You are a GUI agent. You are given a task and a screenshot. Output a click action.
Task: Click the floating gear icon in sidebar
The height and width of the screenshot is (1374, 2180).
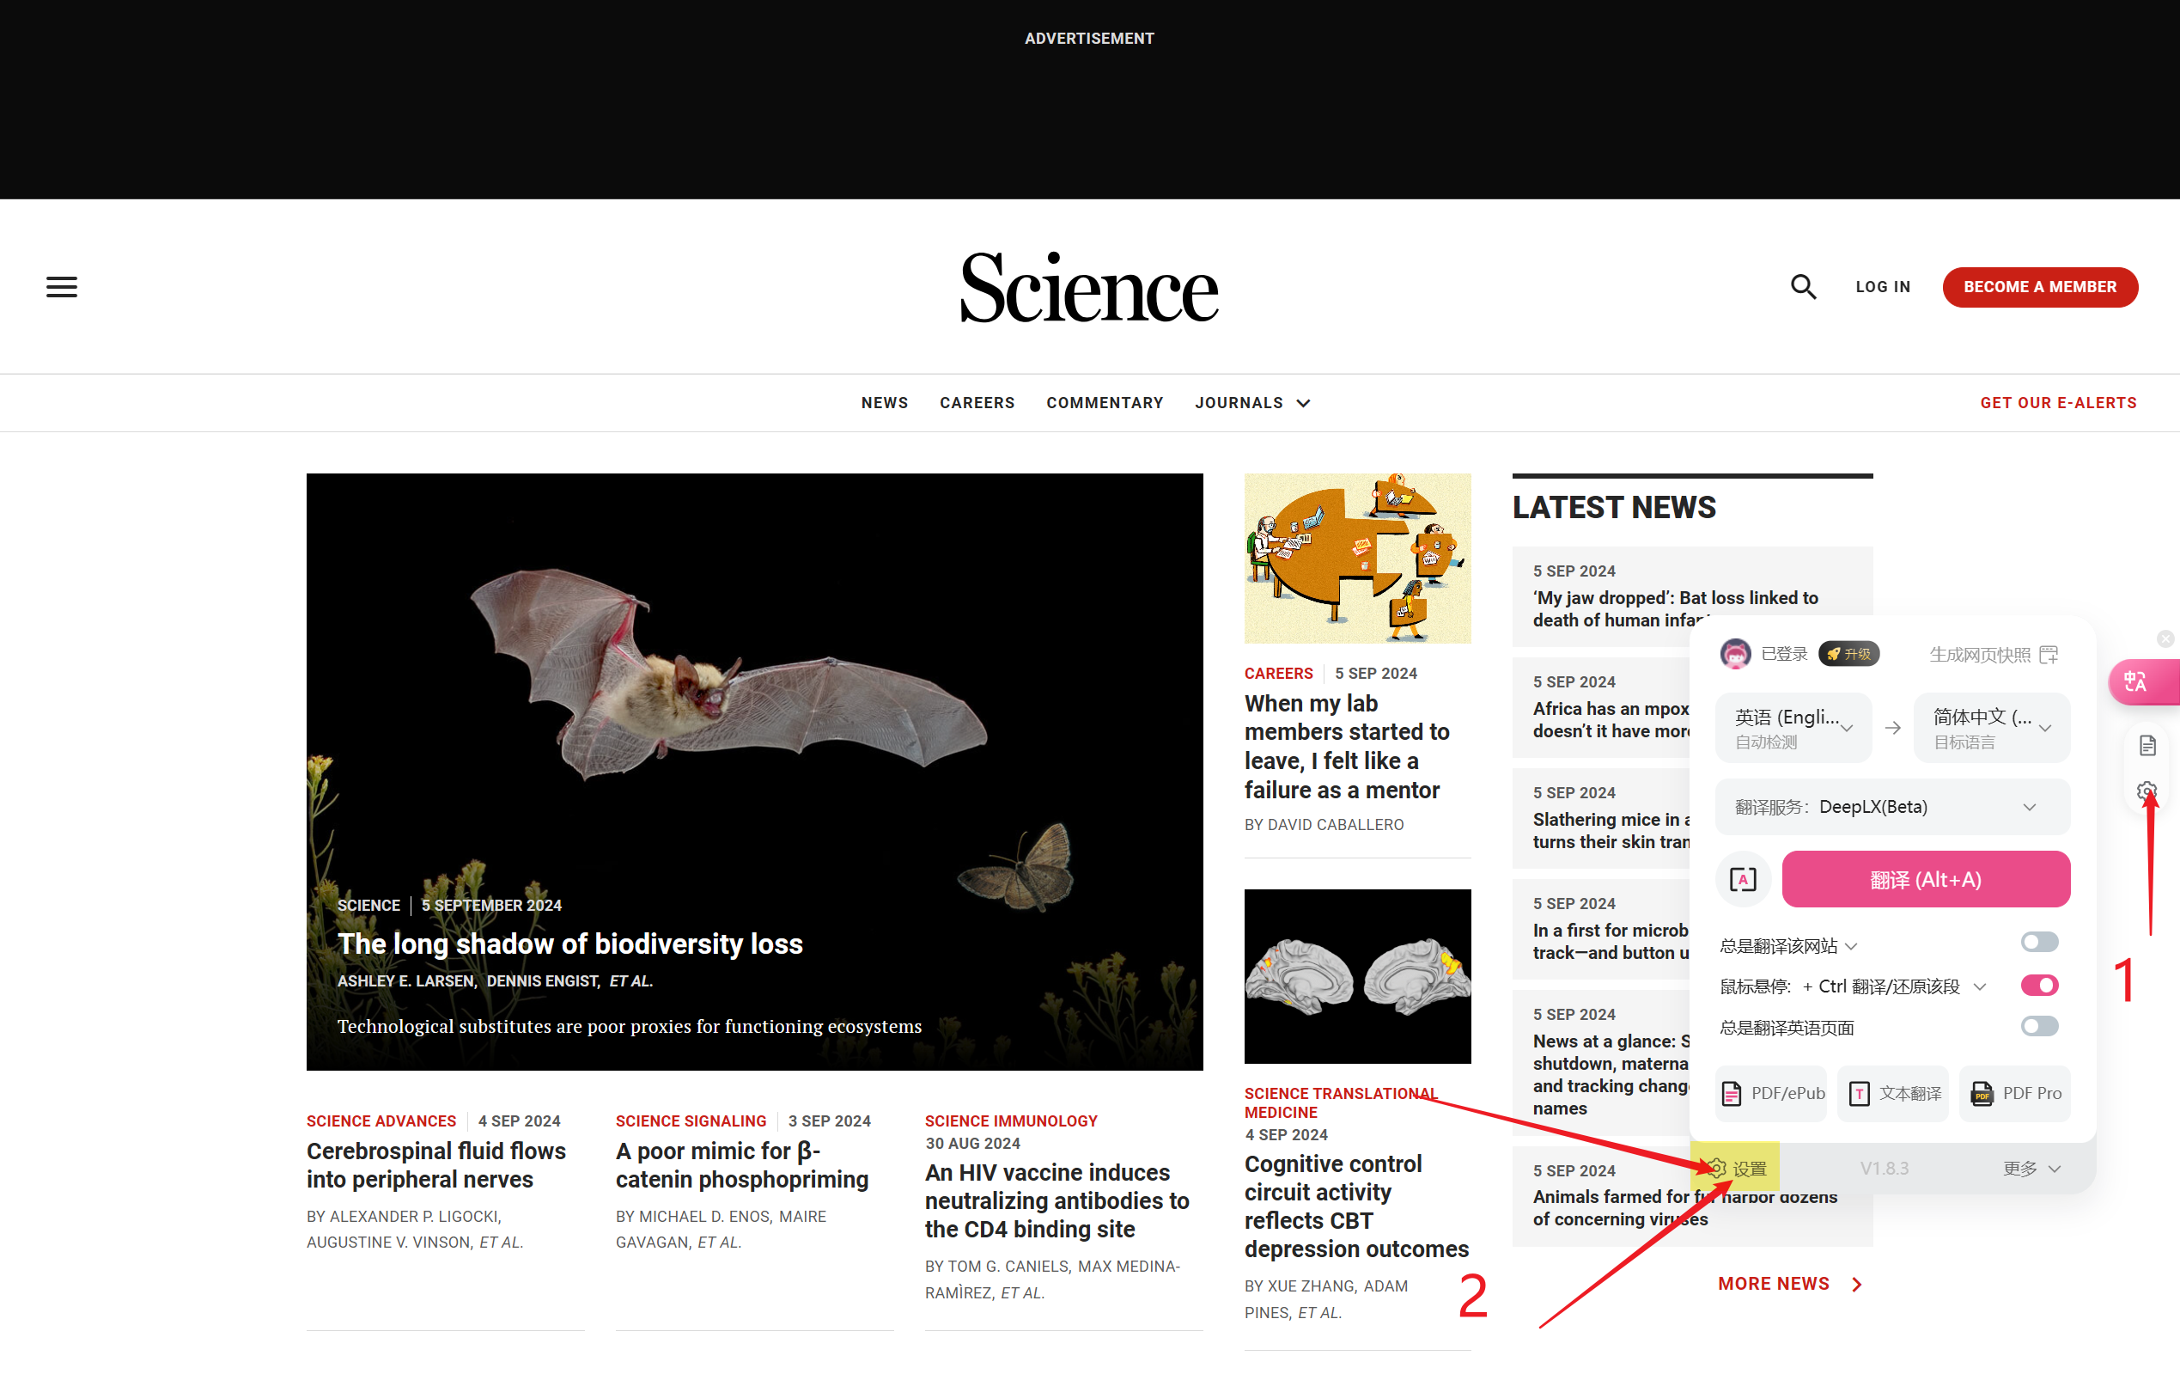click(x=2147, y=791)
